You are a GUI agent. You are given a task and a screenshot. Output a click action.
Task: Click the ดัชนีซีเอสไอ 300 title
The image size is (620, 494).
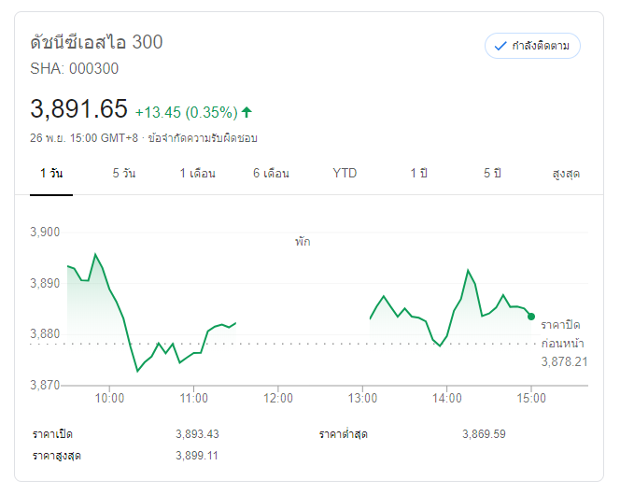click(x=96, y=42)
